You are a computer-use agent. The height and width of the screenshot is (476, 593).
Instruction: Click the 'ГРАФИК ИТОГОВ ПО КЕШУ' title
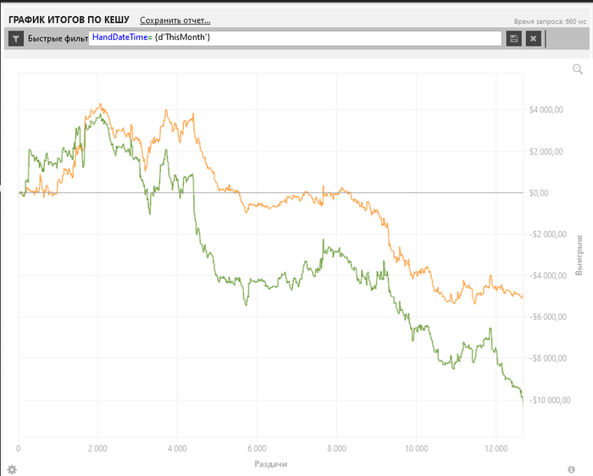(x=69, y=19)
